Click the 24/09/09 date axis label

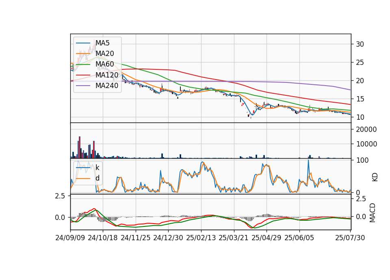(x=70, y=238)
